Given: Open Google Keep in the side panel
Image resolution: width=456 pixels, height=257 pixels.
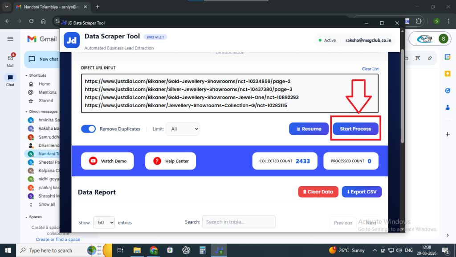Looking at the screenshot, I should (448, 74).
